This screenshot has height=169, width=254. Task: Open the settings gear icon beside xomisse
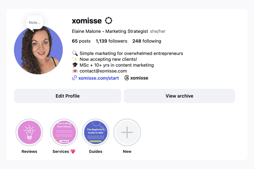click(x=108, y=21)
